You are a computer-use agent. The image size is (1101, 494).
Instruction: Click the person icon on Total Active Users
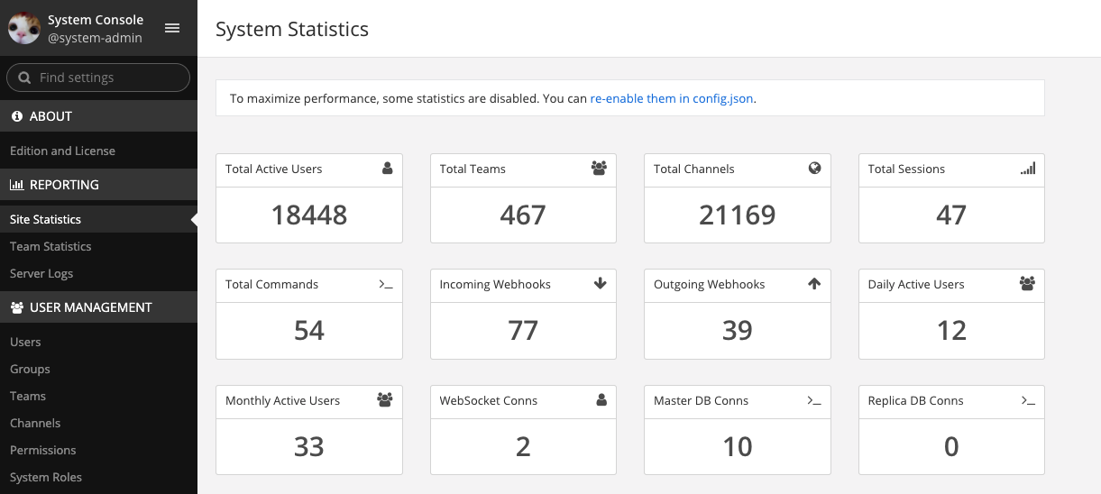point(388,168)
